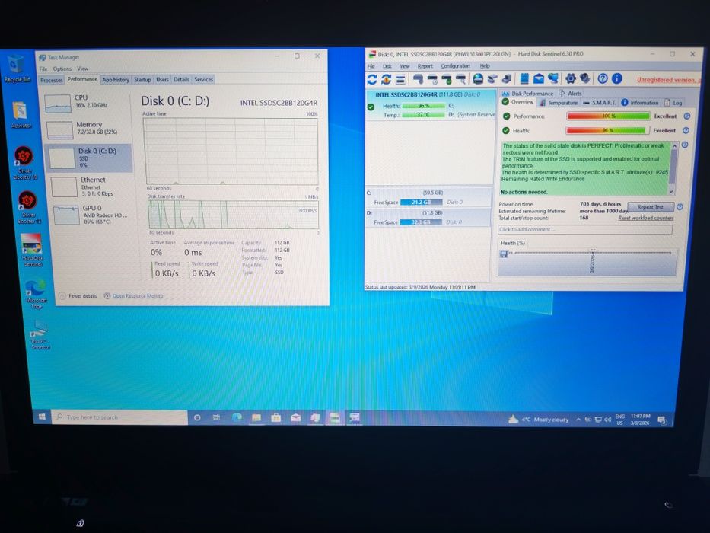Click the status text box scrollbar down arrow
710x533 pixels.
coord(671,192)
